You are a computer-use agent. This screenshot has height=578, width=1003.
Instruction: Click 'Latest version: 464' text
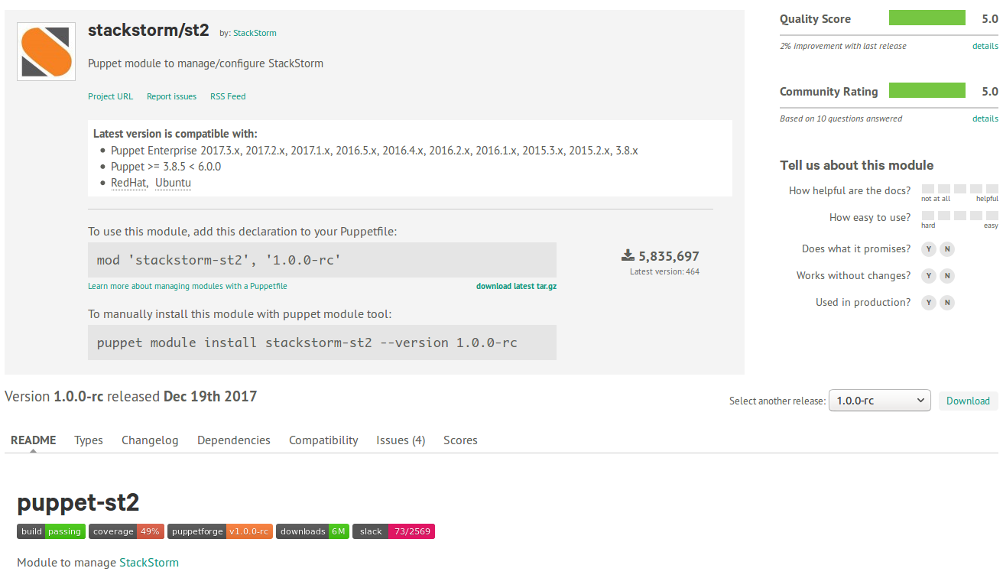[664, 271]
